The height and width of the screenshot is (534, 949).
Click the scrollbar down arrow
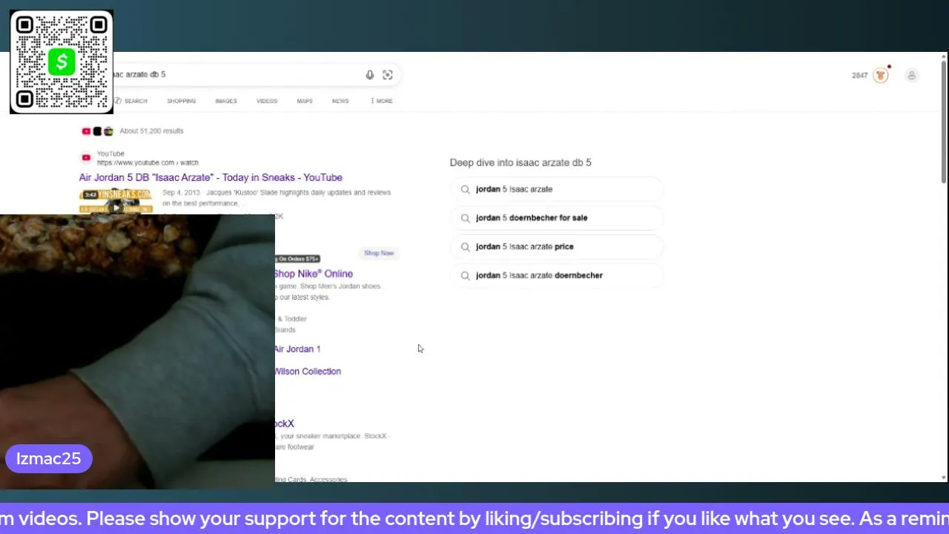(x=944, y=478)
